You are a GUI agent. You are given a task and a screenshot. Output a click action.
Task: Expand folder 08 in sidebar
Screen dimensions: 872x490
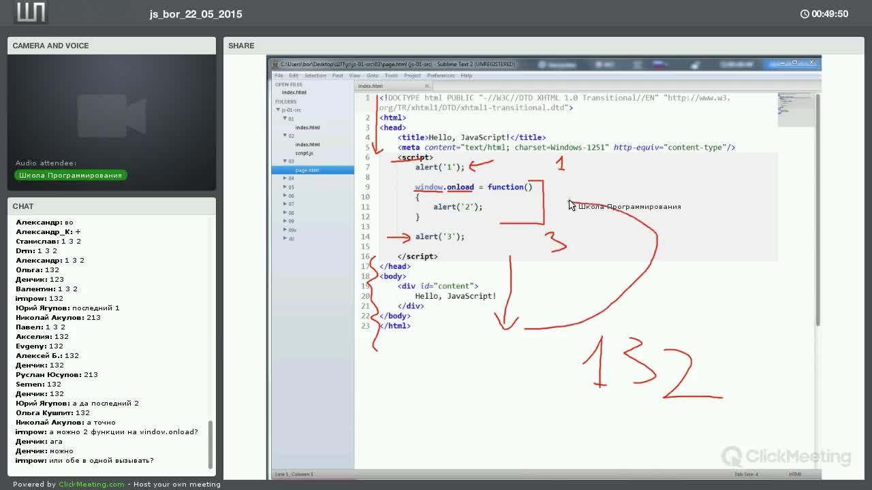coord(285,212)
